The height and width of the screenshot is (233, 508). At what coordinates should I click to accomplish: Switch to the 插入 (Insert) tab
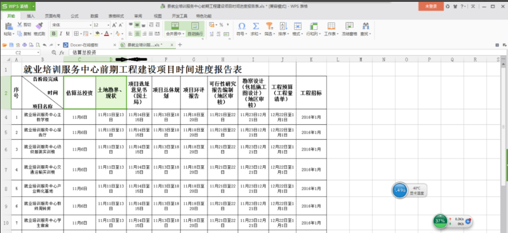click(30, 16)
